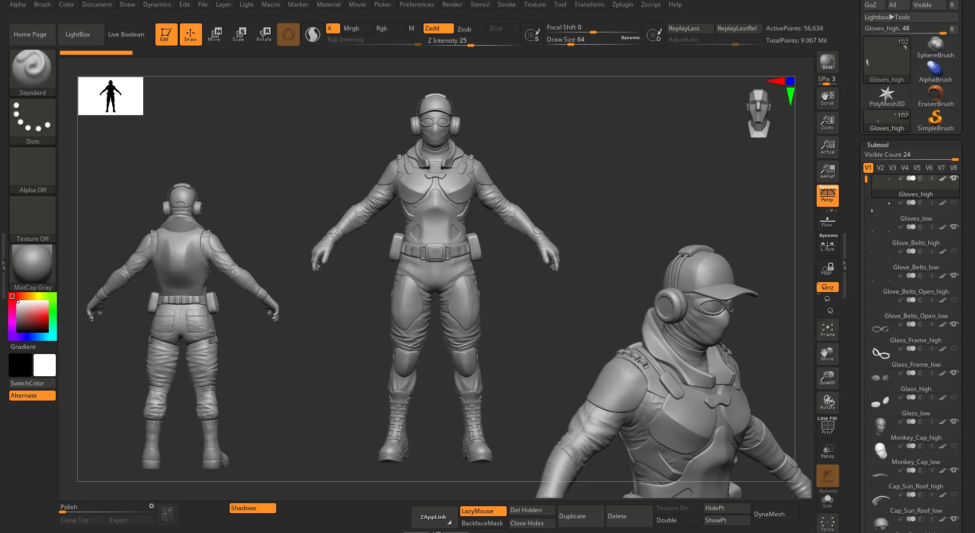The image size is (975, 533).
Task: Click the DynaMesh button
Action: coord(769,514)
